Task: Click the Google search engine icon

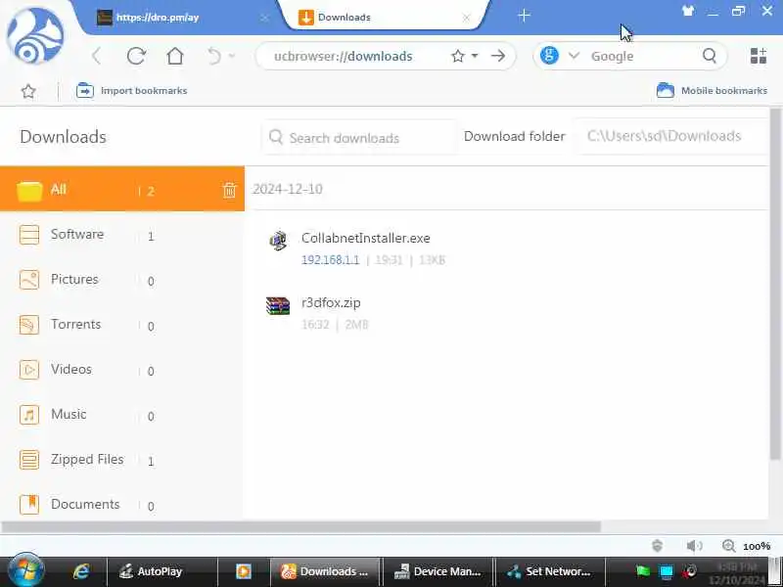Action: coord(549,56)
